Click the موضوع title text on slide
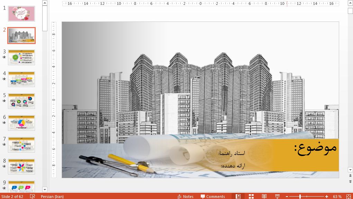This screenshot has width=353, height=199. (315, 148)
